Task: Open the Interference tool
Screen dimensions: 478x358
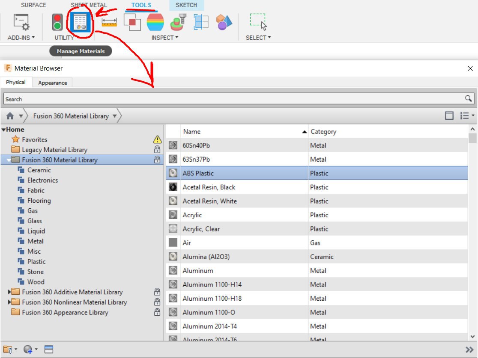Action: (x=132, y=22)
